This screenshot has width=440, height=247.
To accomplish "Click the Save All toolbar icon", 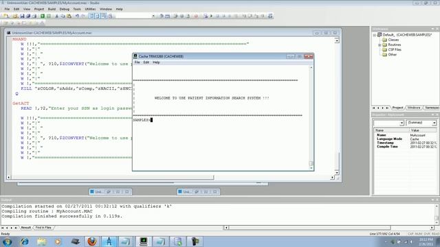I will (x=28, y=16).
